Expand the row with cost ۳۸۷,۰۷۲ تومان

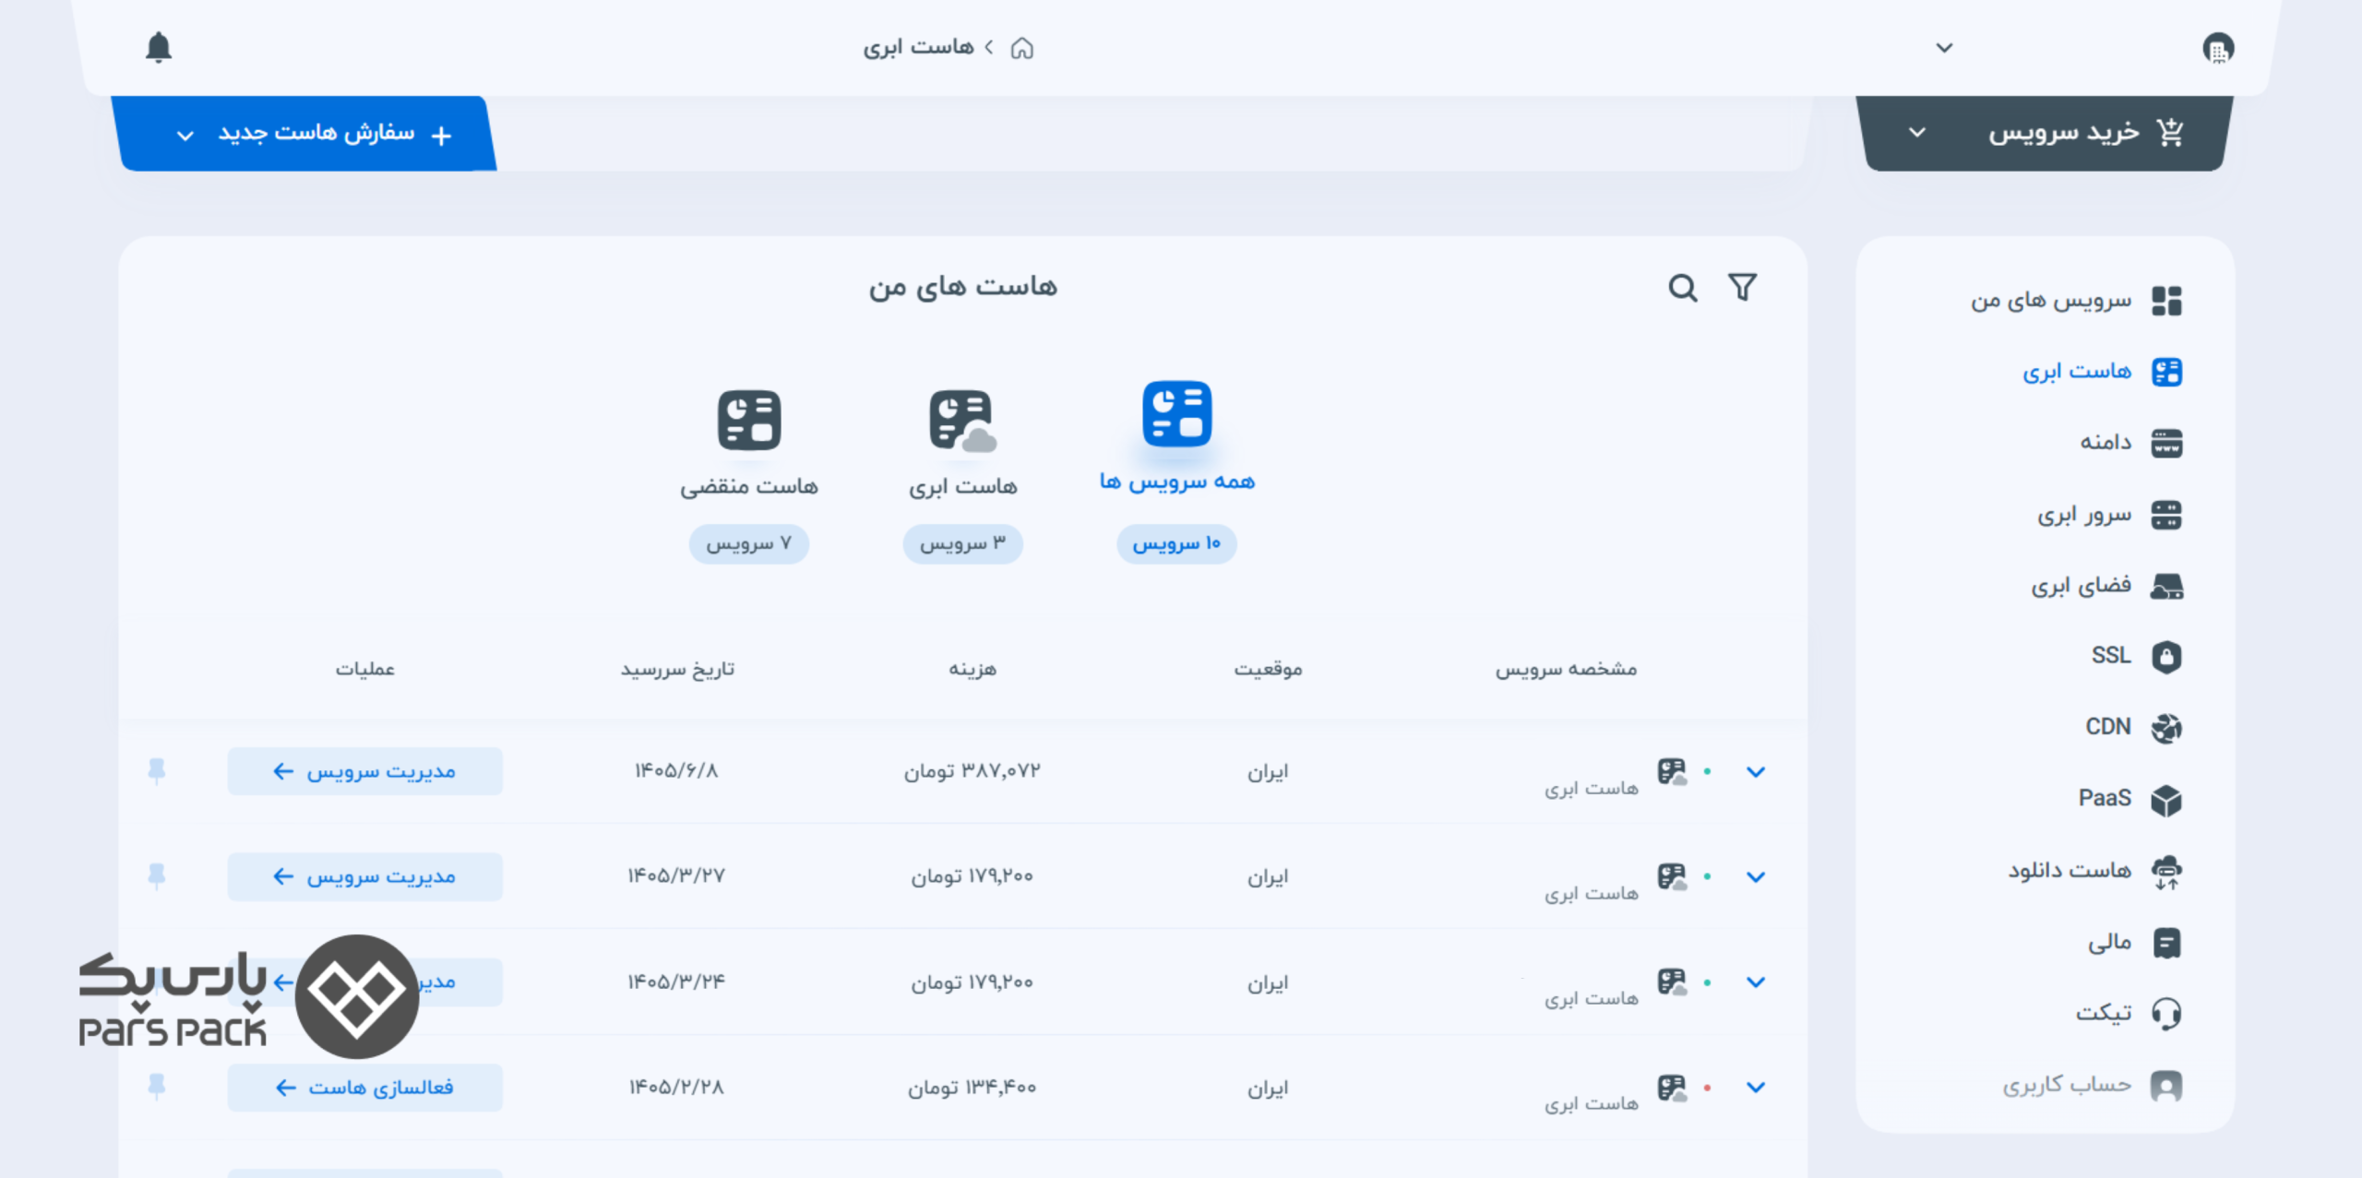(1756, 772)
